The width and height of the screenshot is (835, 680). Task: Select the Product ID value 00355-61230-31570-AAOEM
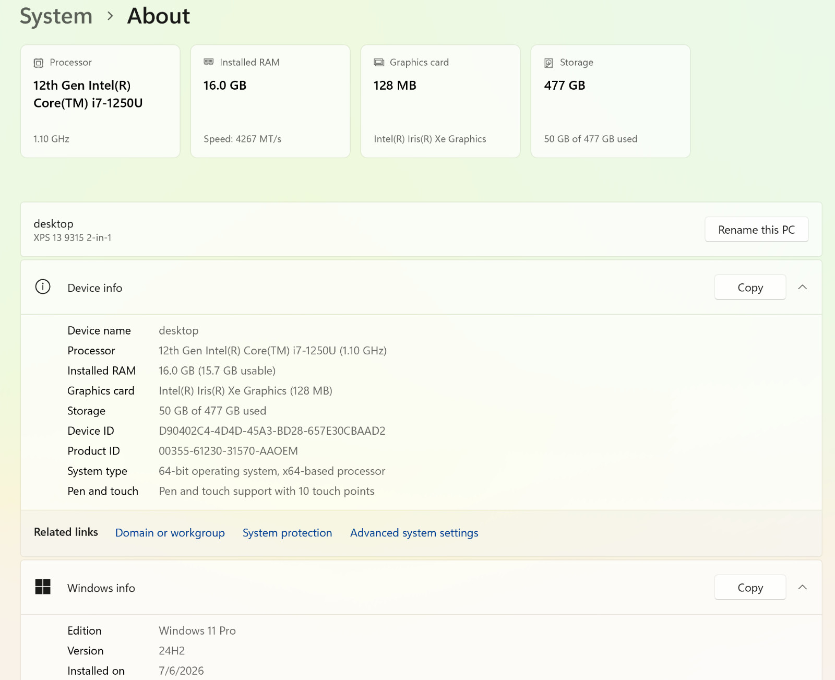[229, 451]
